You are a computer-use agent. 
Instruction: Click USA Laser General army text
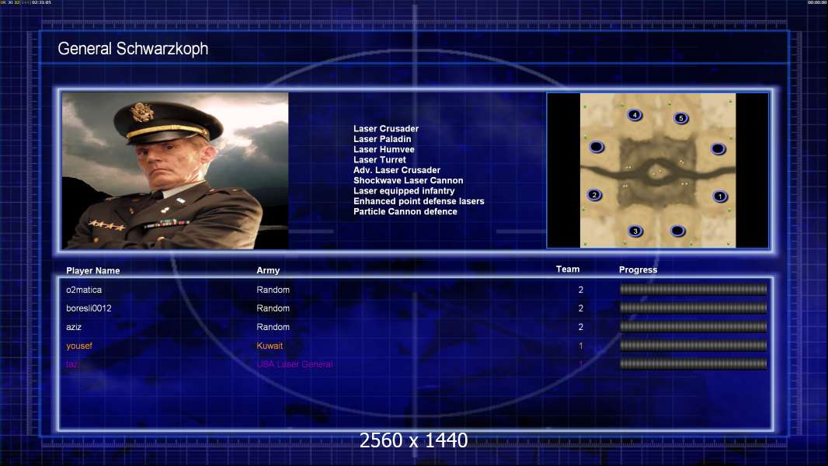tap(294, 364)
